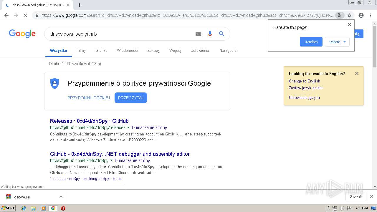Viewport: 377px width, 212px height.
Task: Open the Ustawienia menu
Action: [200, 50]
